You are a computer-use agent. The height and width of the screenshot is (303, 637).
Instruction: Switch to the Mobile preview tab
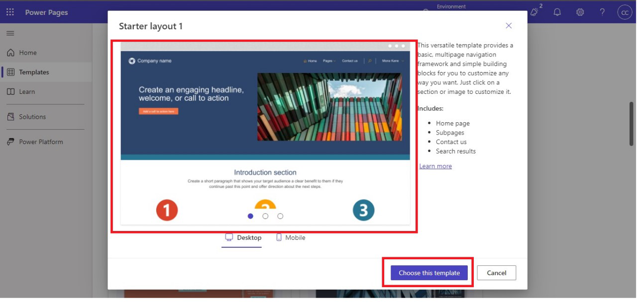click(x=291, y=237)
